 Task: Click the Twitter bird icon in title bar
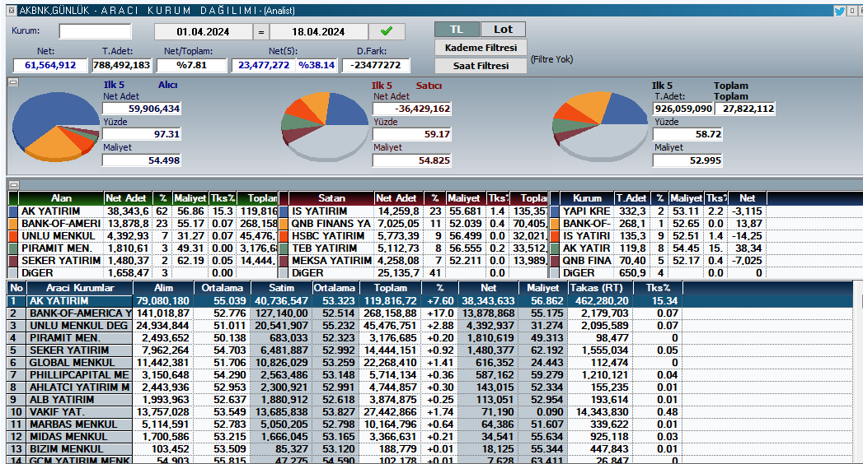(839, 11)
